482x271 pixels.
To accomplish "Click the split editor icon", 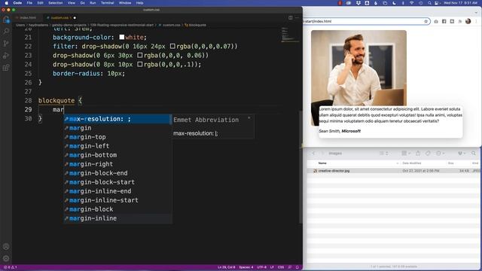I will pyautogui.click(x=291, y=17).
